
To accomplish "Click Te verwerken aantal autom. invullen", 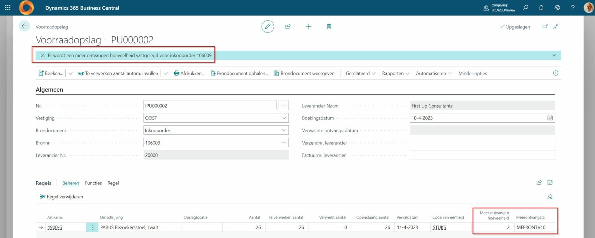I will [118, 73].
